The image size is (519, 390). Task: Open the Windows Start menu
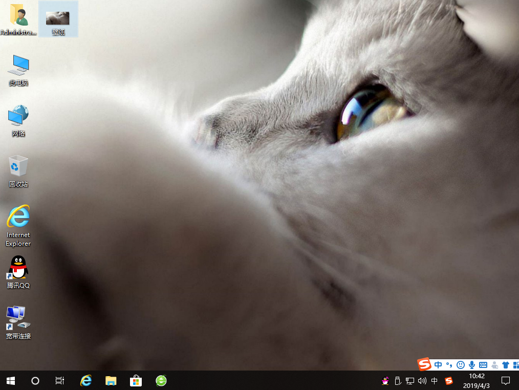click(x=10, y=380)
